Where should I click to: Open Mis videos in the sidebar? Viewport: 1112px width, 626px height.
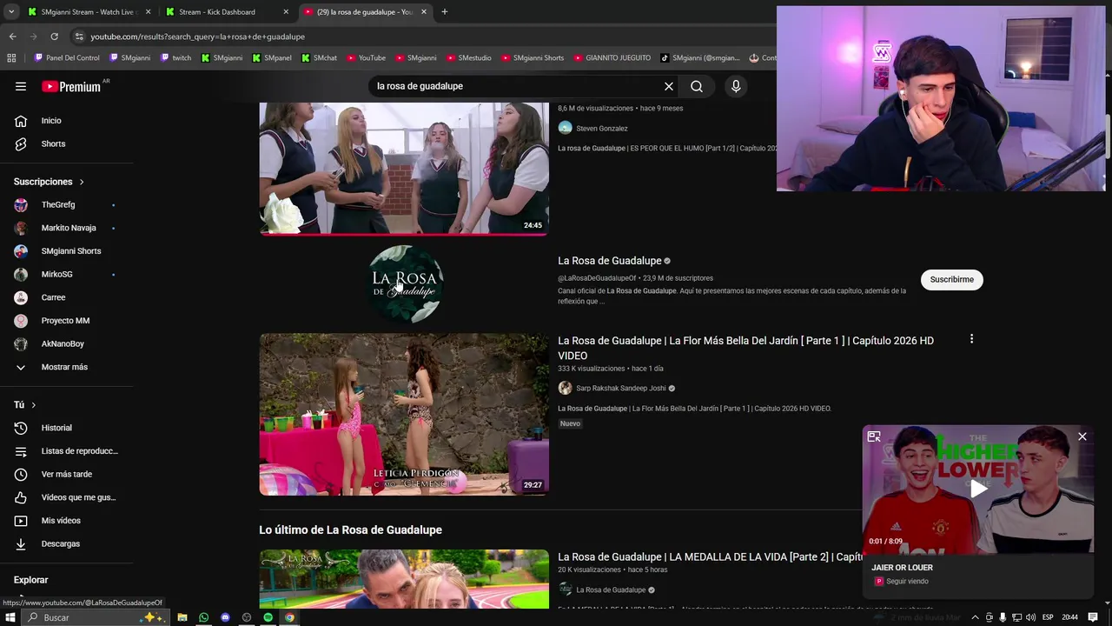click(66, 521)
